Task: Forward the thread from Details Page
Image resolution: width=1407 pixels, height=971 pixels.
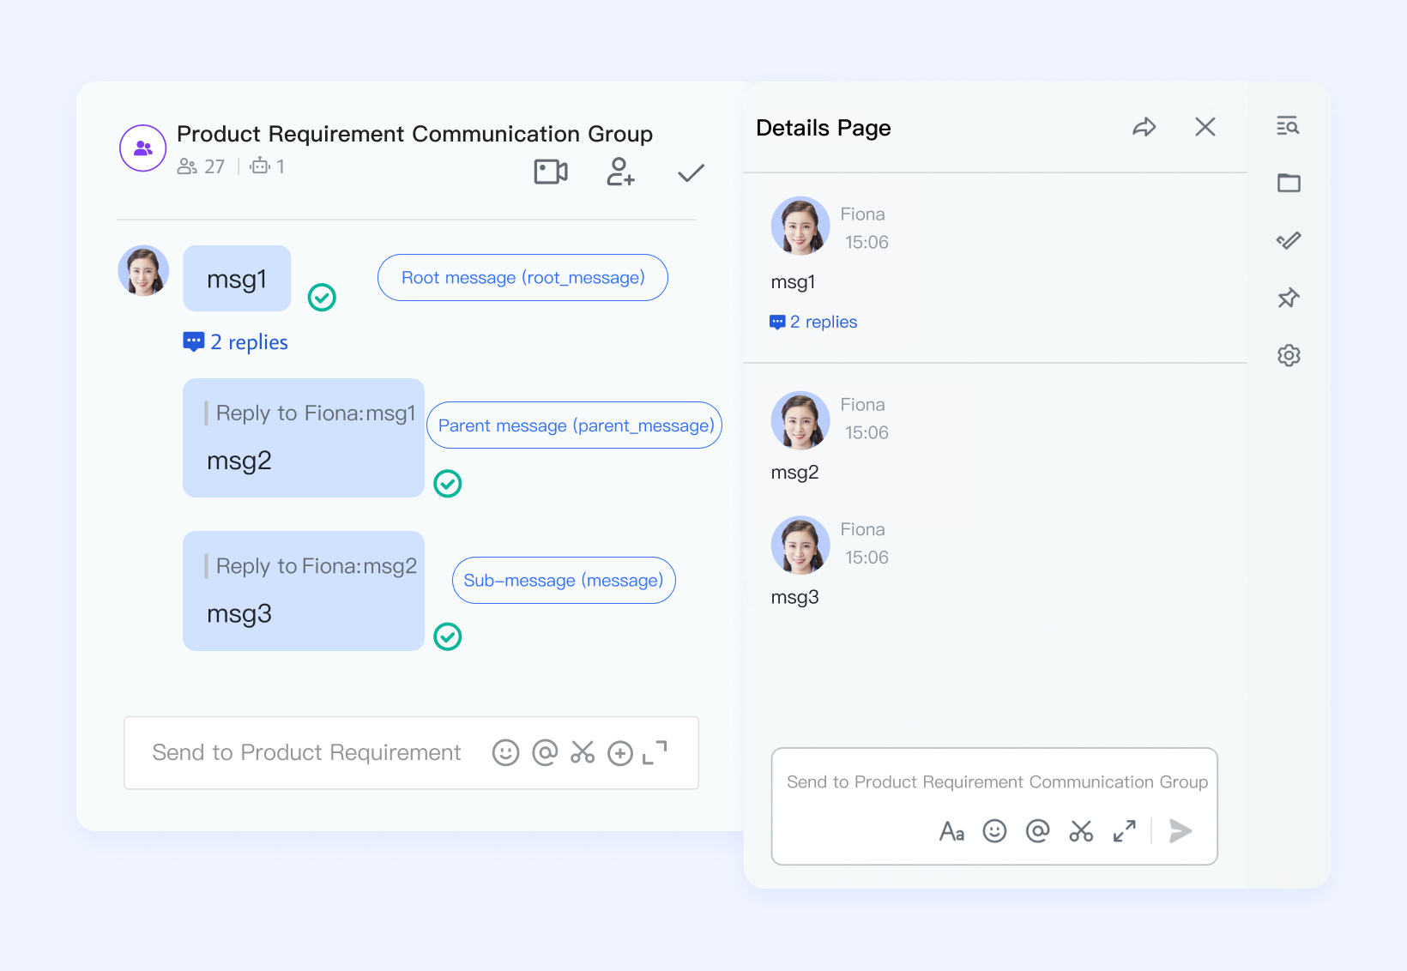Action: point(1144,128)
